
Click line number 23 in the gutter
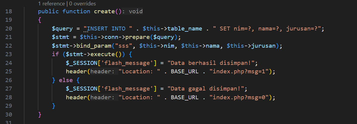(x=9, y=55)
